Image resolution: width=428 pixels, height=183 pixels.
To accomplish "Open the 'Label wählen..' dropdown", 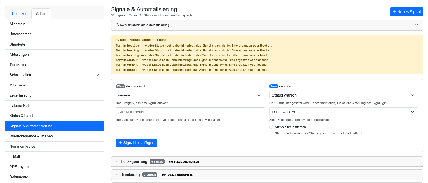I will tap(344, 112).
